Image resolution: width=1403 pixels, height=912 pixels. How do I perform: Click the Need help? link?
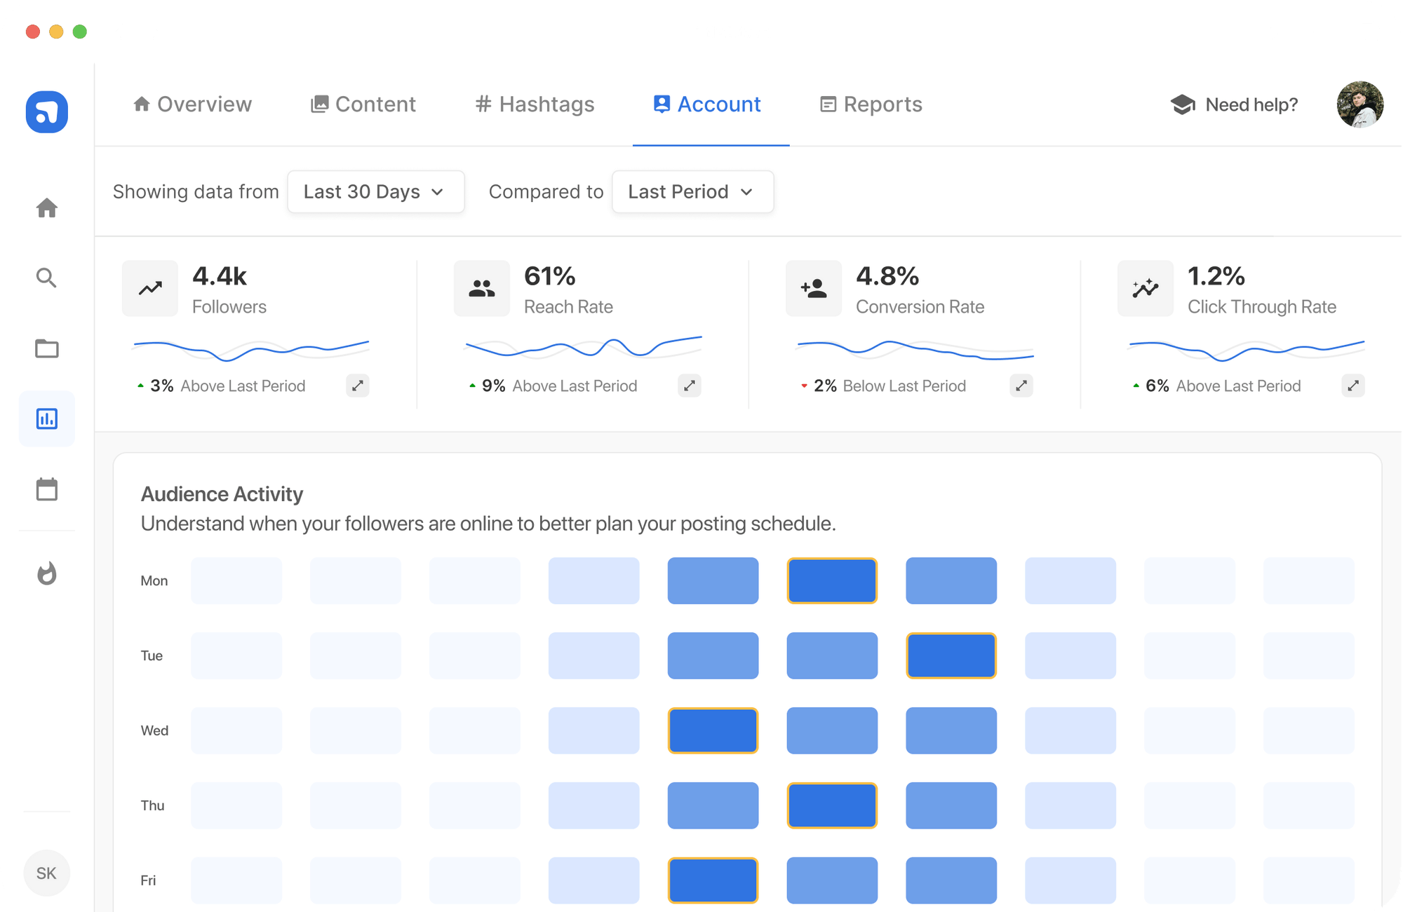(1252, 104)
